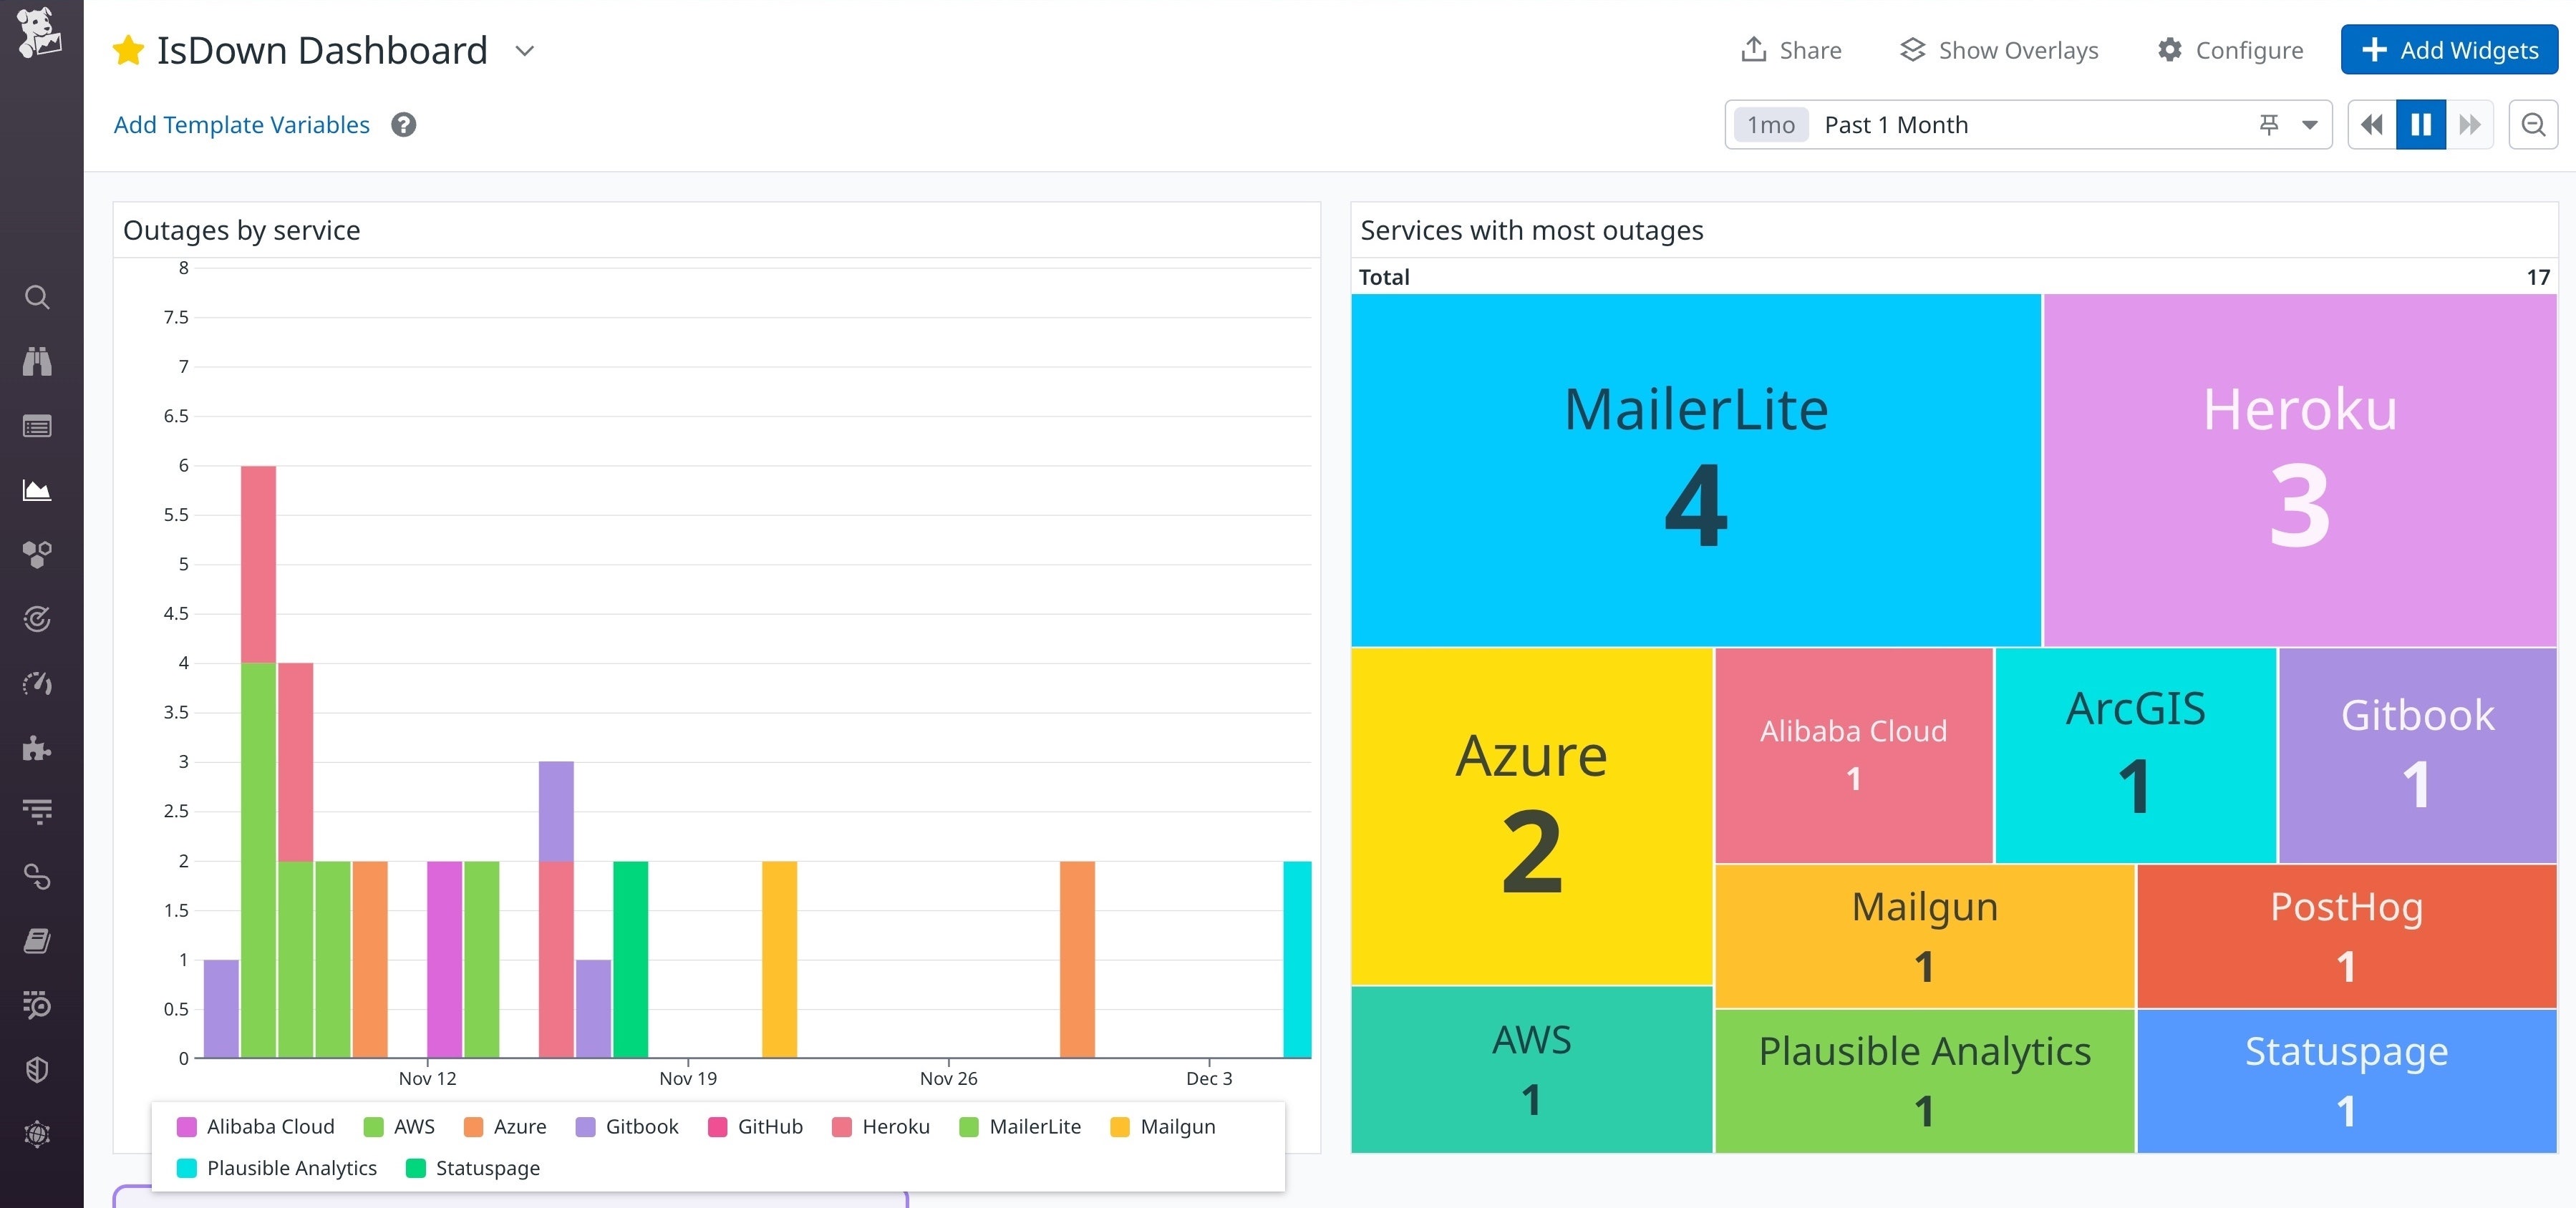Open the Events icon in sidebar
2576x1208 pixels.
37,426
